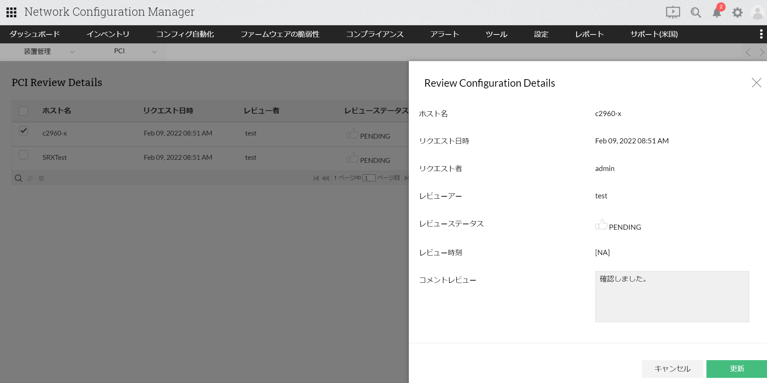Image resolution: width=767 pixels, height=383 pixels.
Task: Open the コンプライアンス menu tab
Action: (x=375, y=34)
